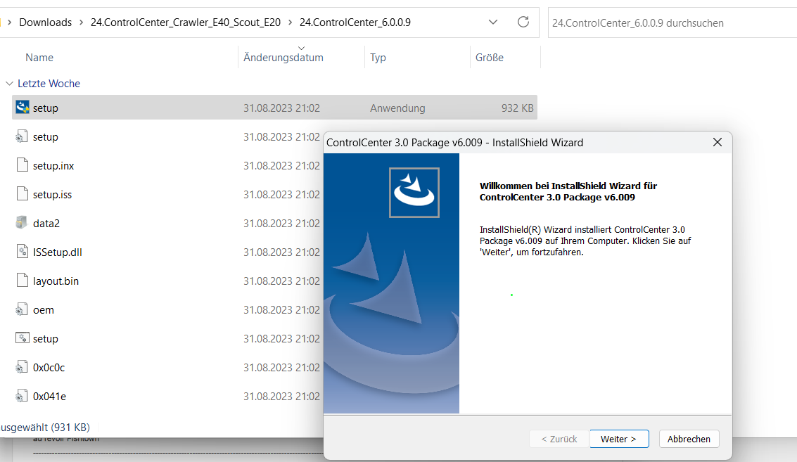Select the oem configuration file icon
The image size is (797, 462).
coord(21,309)
